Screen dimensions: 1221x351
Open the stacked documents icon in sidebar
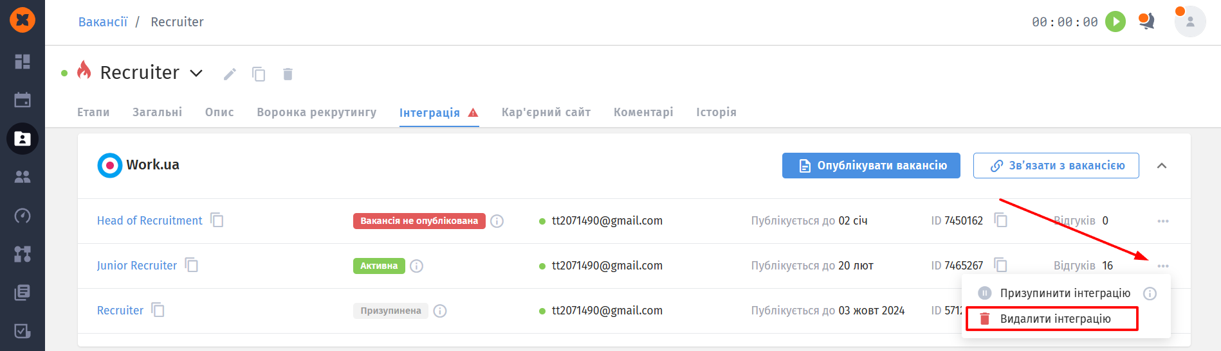coord(23,293)
